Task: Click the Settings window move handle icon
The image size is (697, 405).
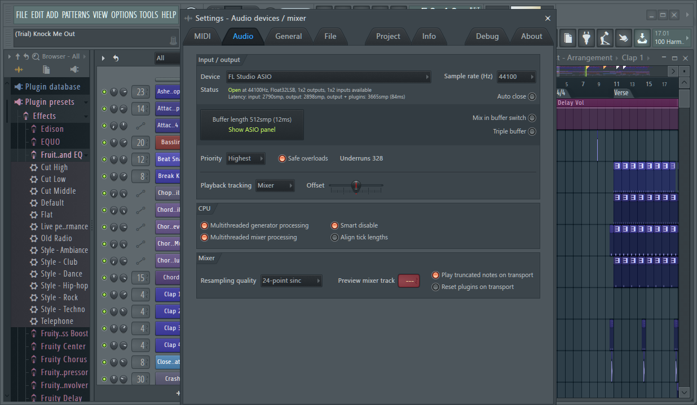Action: pos(188,19)
